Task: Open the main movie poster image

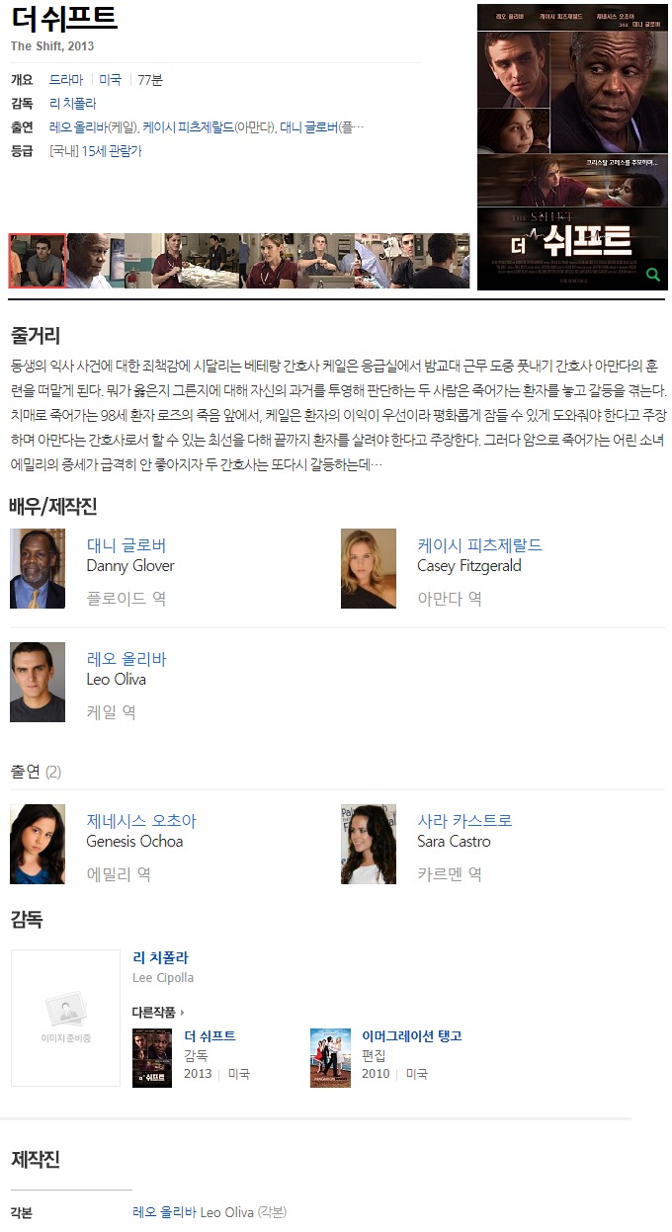Action: (571, 147)
